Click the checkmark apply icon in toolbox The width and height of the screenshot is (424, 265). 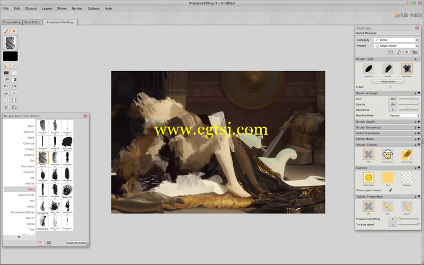coord(14,107)
